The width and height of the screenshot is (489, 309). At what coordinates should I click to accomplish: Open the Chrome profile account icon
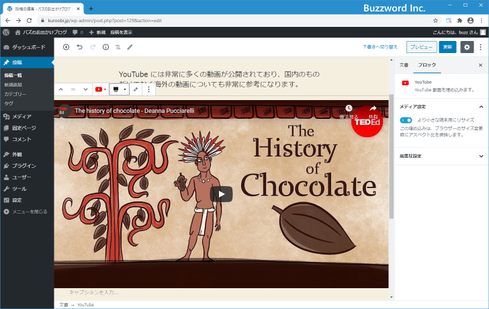470,21
